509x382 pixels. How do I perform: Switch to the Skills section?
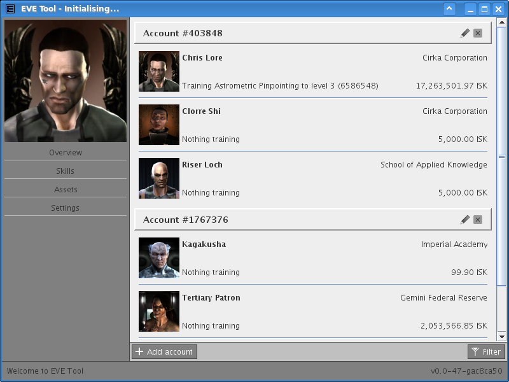(66, 171)
